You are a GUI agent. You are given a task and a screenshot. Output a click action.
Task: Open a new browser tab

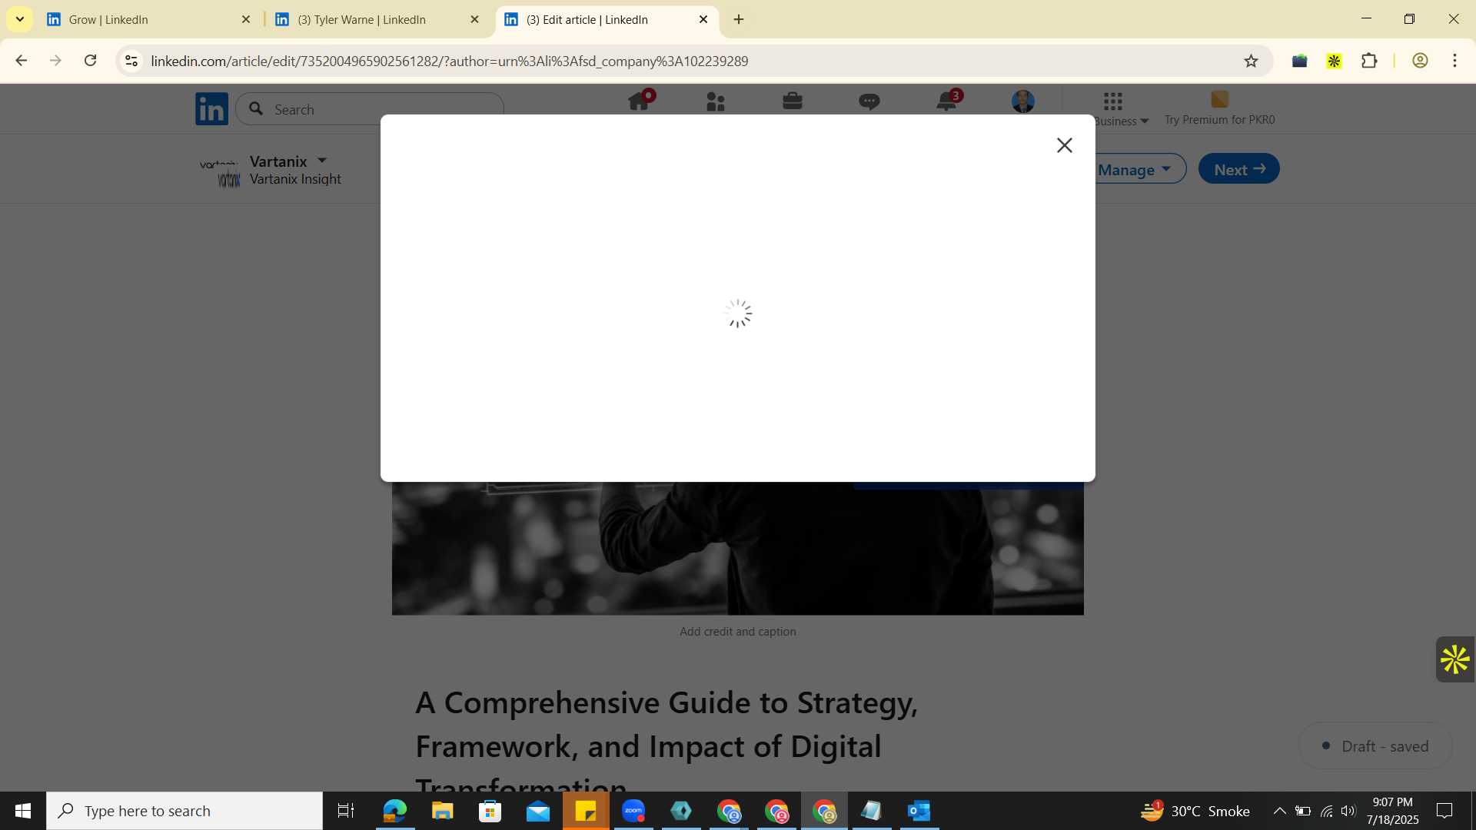tap(739, 19)
